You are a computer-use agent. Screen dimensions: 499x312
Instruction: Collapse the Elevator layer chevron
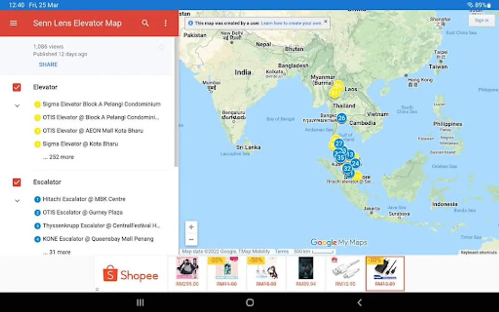(17, 106)
